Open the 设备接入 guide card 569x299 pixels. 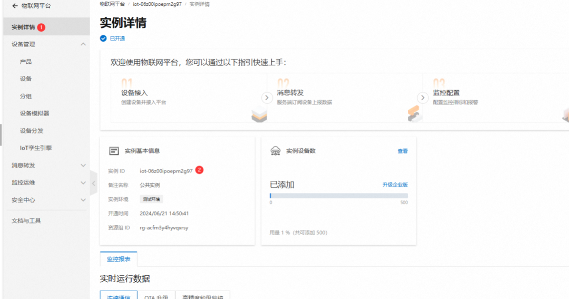[189, 98]
